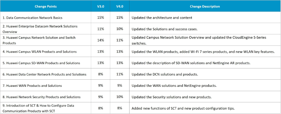
Task: Click the Change Description column header
Action: (x=205, y=6)
